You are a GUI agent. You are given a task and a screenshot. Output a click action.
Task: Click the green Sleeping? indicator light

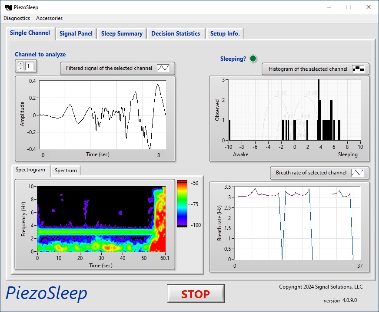pos(253,59)
